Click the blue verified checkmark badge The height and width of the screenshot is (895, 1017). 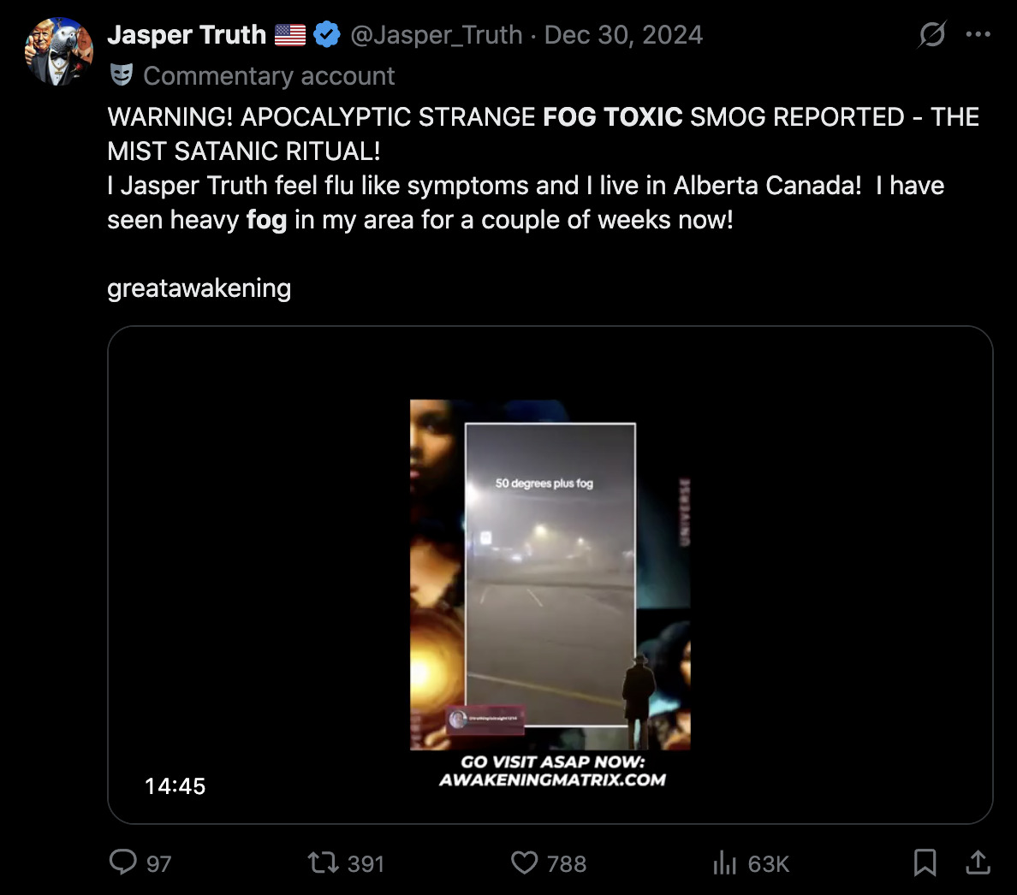327,34
